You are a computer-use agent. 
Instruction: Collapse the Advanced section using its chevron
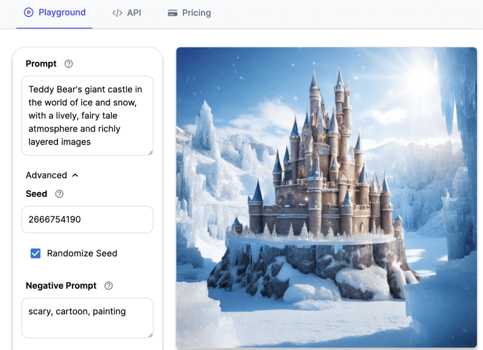[x=75, y=176]
